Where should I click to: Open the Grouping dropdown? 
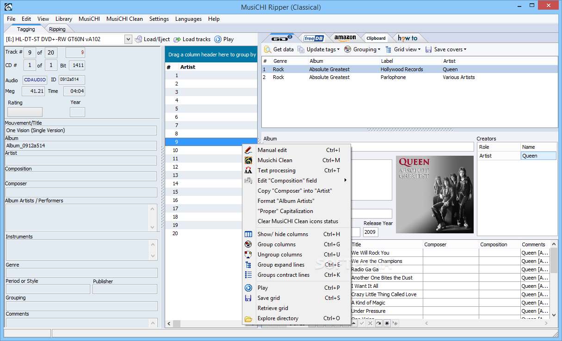click(379, 50)
